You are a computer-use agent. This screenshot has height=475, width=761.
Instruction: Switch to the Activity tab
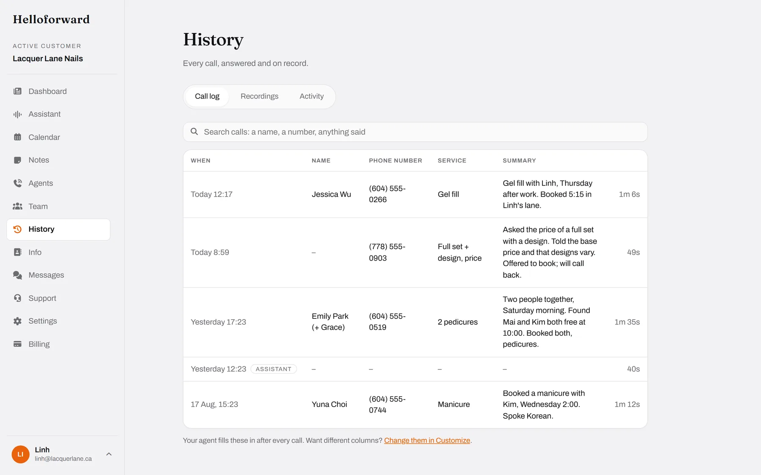312,96
